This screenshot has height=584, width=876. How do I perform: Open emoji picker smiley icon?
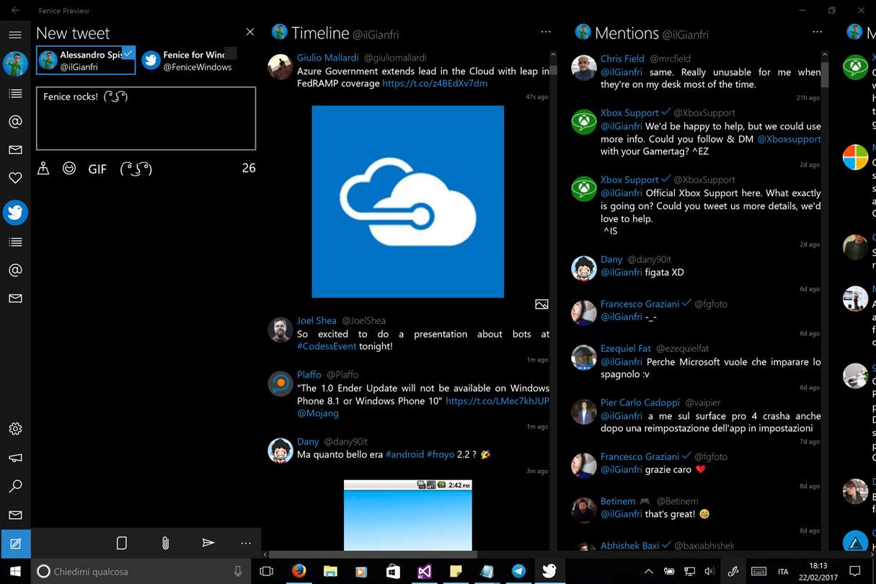(69, 169)
